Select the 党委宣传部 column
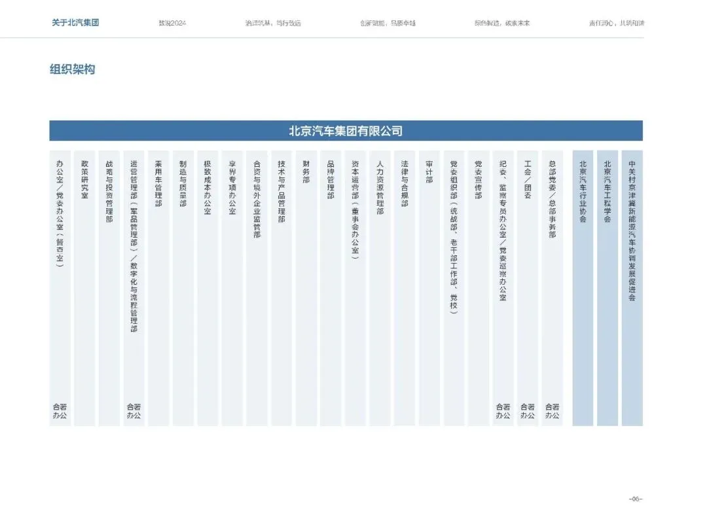707x521 pixels. 479,288
